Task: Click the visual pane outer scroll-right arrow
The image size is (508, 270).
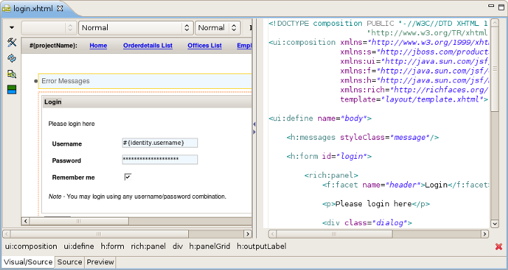Action: 248,234
